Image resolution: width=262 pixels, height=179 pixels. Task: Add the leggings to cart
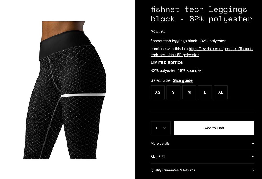214,128
